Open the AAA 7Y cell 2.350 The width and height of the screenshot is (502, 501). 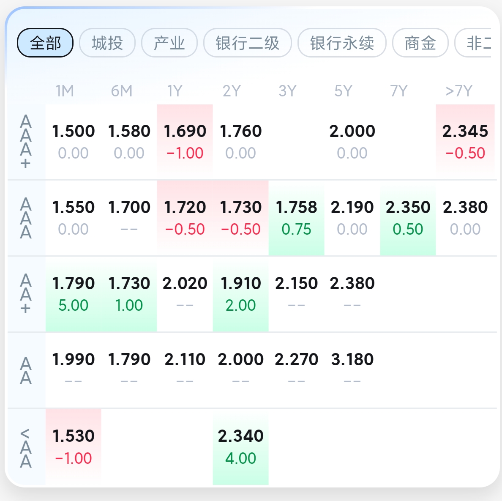[x=408, y=218]
